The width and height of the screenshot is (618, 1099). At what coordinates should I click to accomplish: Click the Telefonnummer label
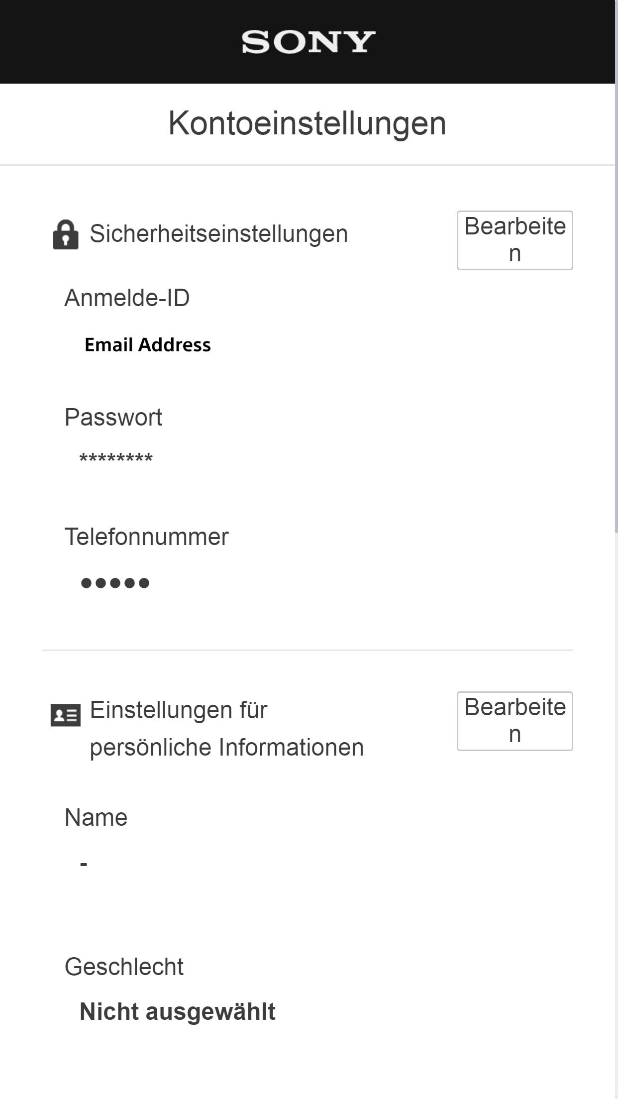(146, 537)
